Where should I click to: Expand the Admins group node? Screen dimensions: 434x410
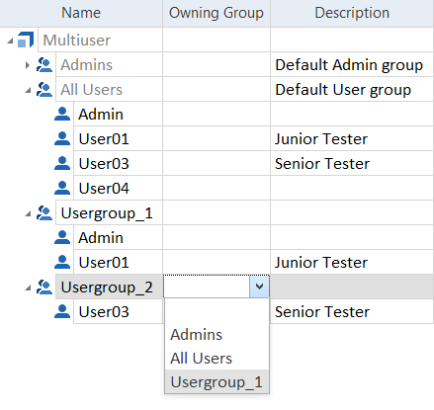tap(28, 65)
